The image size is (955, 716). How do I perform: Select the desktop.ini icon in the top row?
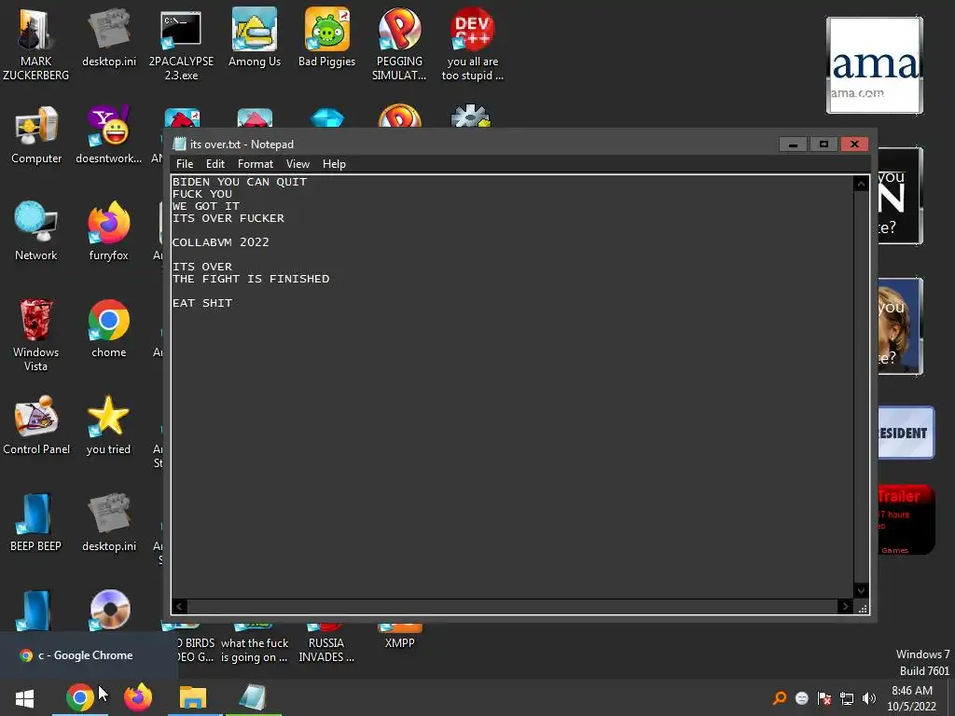109,37
